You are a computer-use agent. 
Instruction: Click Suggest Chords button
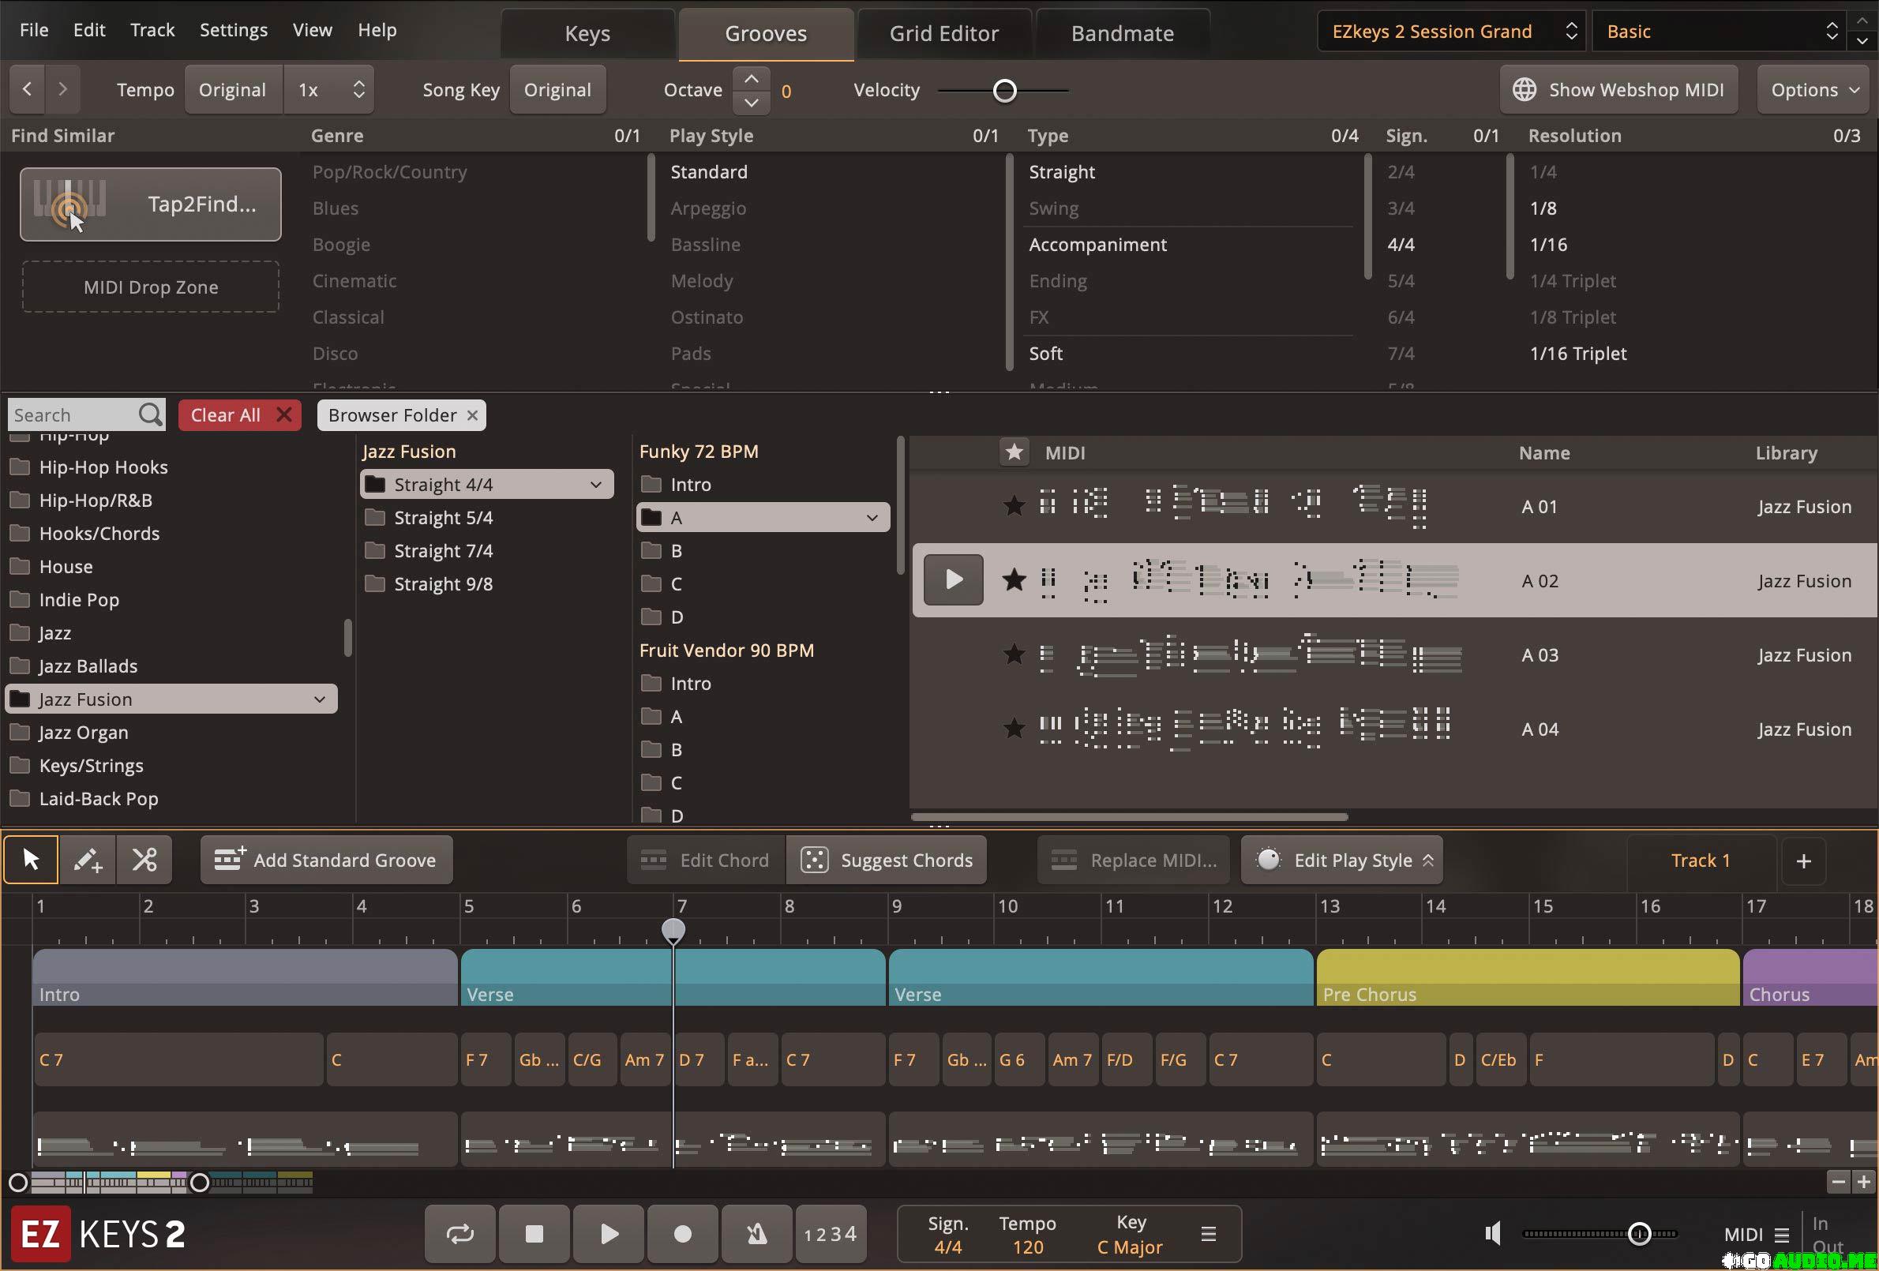click(886, 860)
